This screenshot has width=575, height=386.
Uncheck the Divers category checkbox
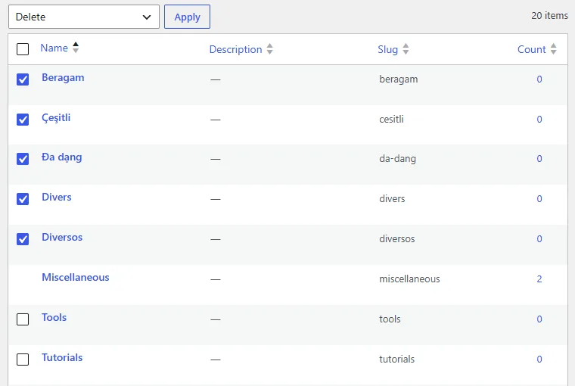pos(23,199)
